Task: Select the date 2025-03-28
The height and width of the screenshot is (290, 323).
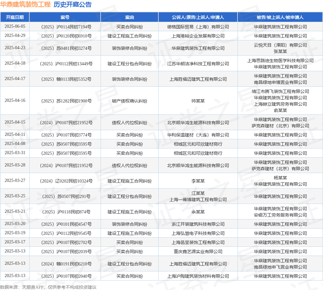Action: coord(15,165)
